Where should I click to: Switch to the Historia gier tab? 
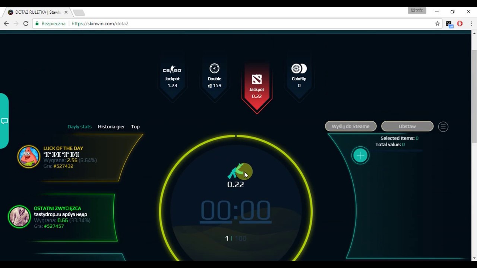tap(111, 127)
